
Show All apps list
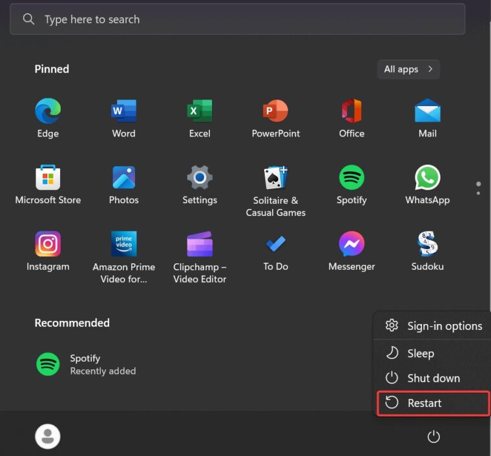tap(408, 69)
